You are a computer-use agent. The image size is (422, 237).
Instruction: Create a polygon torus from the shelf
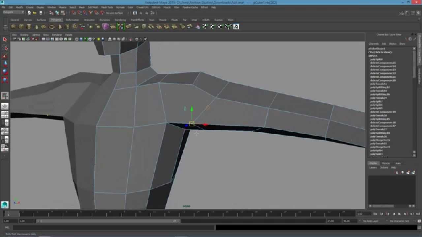(52, 27)
